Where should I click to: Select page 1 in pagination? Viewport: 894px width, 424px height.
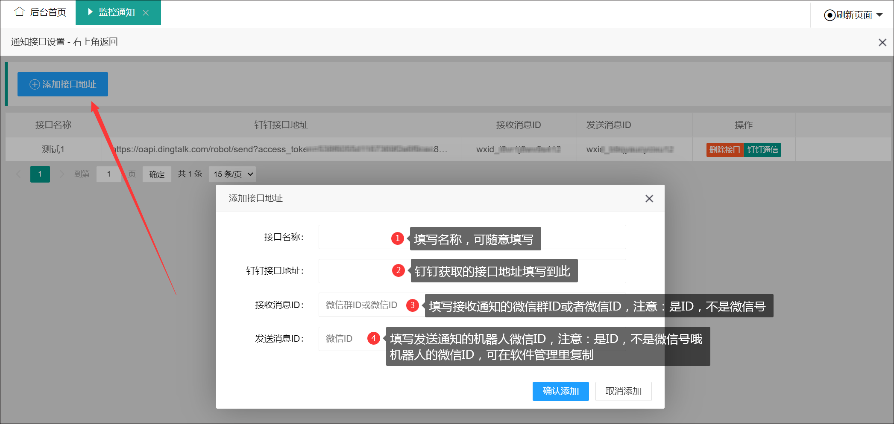(x=40, y=174)
